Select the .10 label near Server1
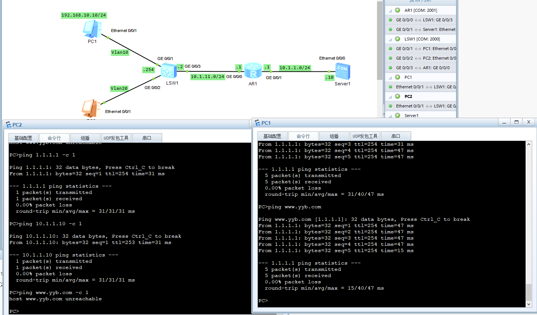537x315 pixels. click(x=329, y=77)
